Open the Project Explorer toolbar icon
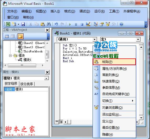150x139 pixels. click(x=95, y=24)
